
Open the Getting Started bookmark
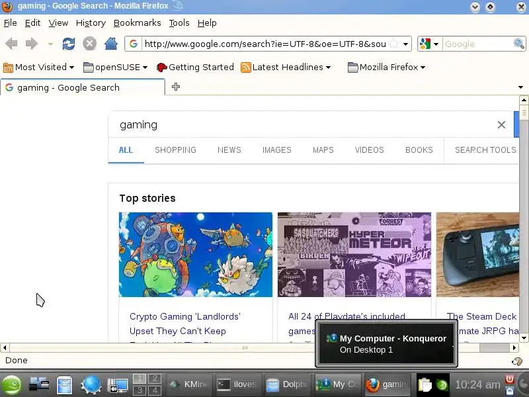(195, 67)
